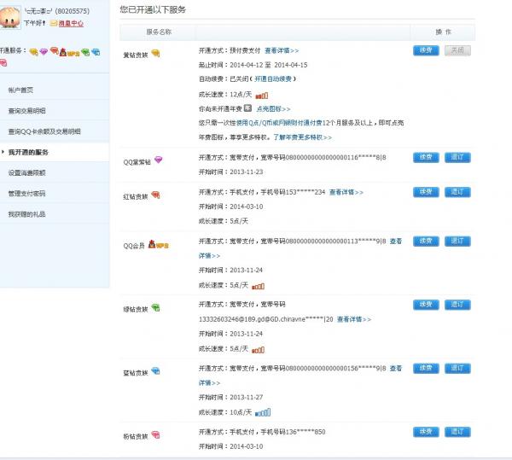The height and width of the screenshot is (460, 512).
Task: Click the date range 2014-04-12 至 2014-04-15
Action: [269, 65]
